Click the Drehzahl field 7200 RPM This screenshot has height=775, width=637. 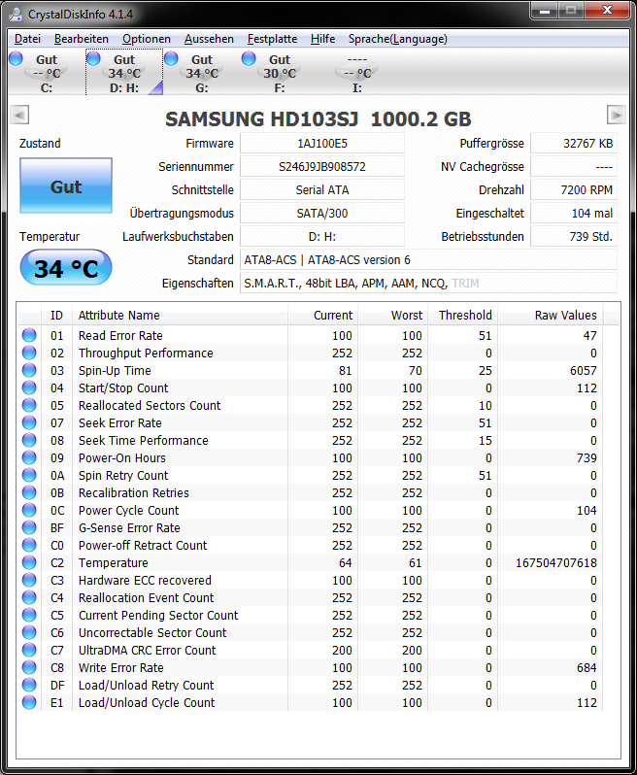574,189
